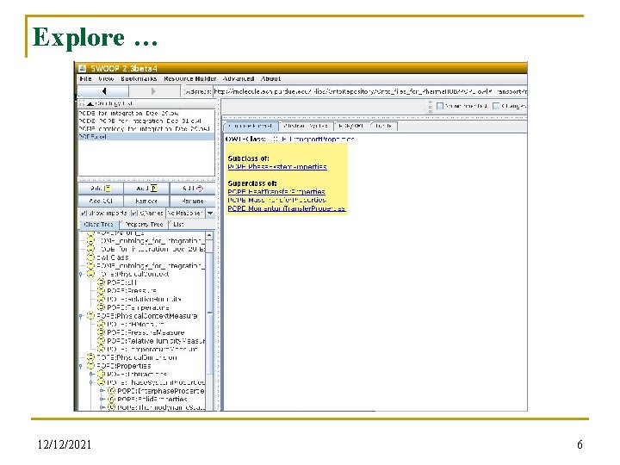The height and width of the screenshot is (465, 620).
Task: Switch to the Turtle tab
Action: click(x=383, y=126)
